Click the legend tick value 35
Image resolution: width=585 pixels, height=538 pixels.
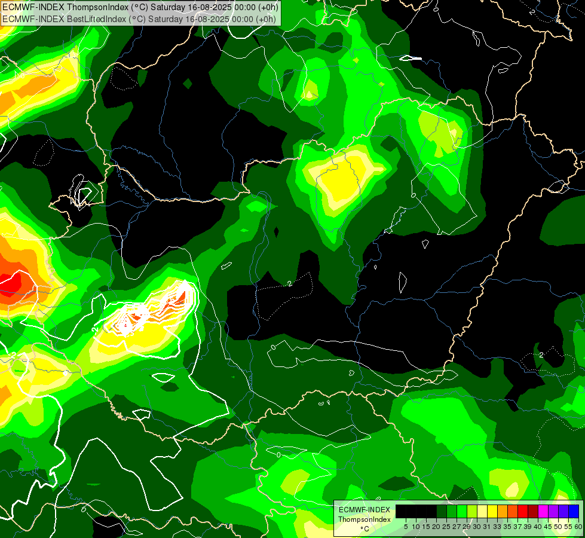(x=507, y=527)
